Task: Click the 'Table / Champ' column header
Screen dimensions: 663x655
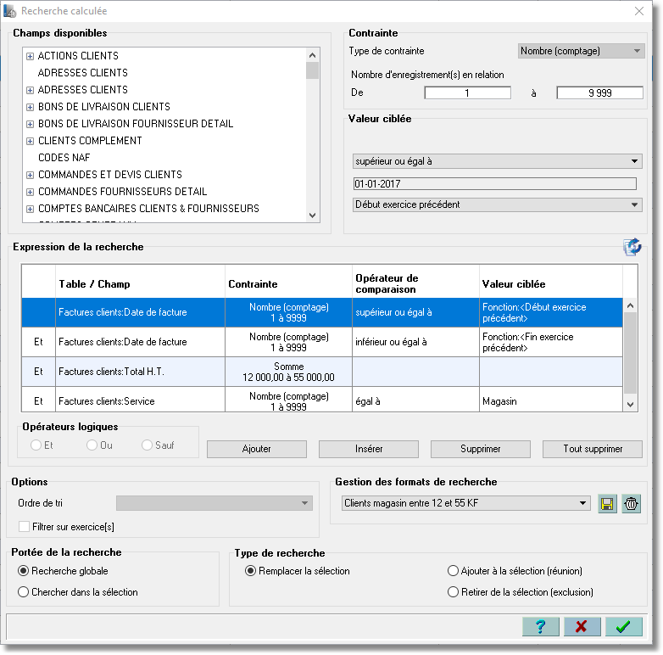Action: [x=140, y=283]
